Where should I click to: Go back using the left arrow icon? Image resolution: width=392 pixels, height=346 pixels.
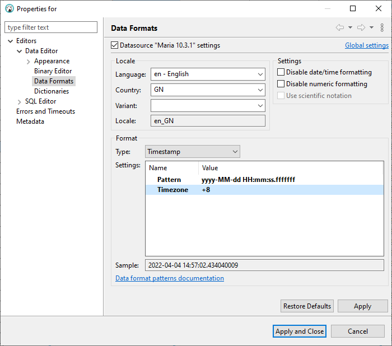[x=340, y=27]
